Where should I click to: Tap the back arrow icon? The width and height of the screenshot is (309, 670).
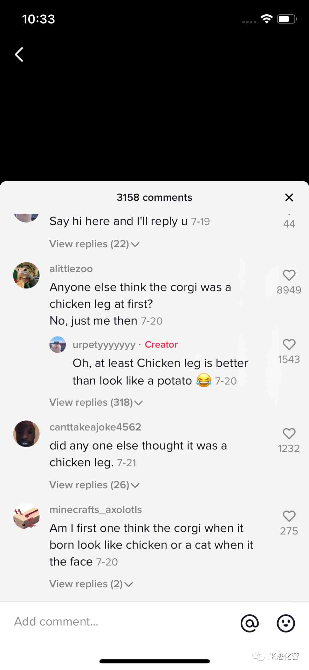pos(19,54)
